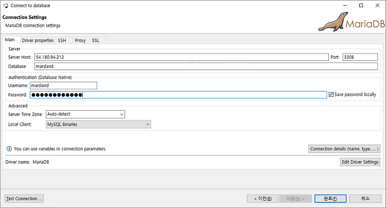Click 'You can use variables' hint text

[x=60, y=149]
